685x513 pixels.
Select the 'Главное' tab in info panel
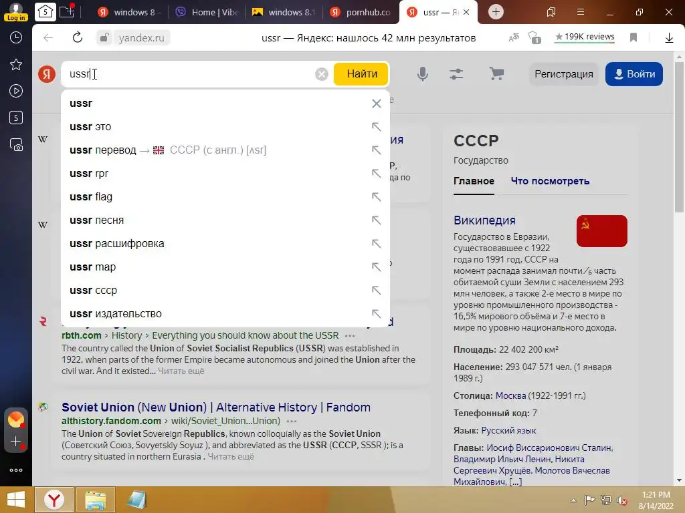click(x=474, y=181)
